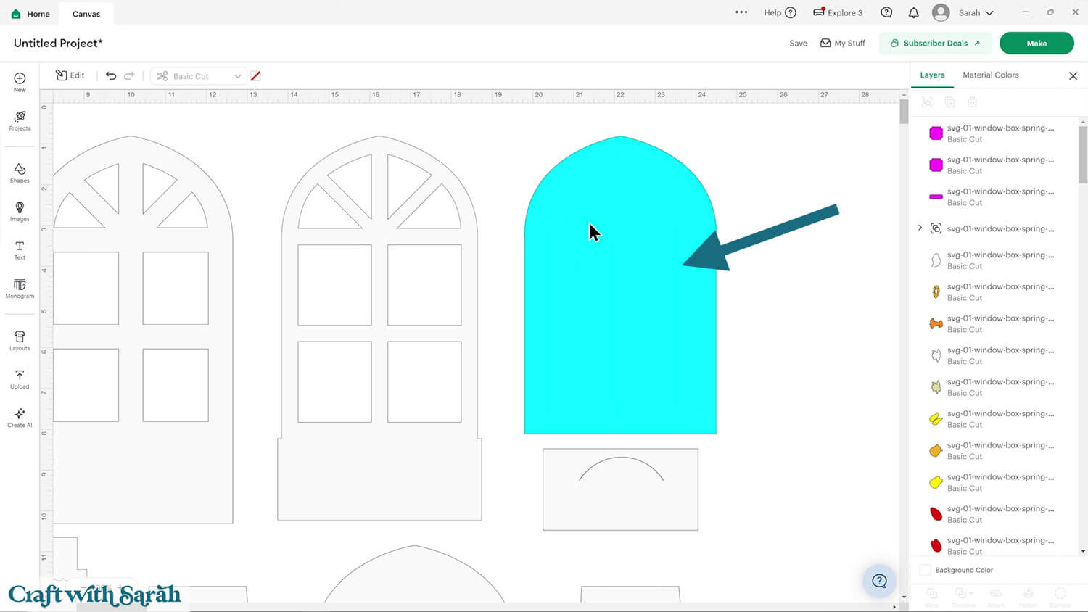Open the Shapes tool in sidebar
The height and width of the screenshot is (612, 1088).
pos(20,173)
